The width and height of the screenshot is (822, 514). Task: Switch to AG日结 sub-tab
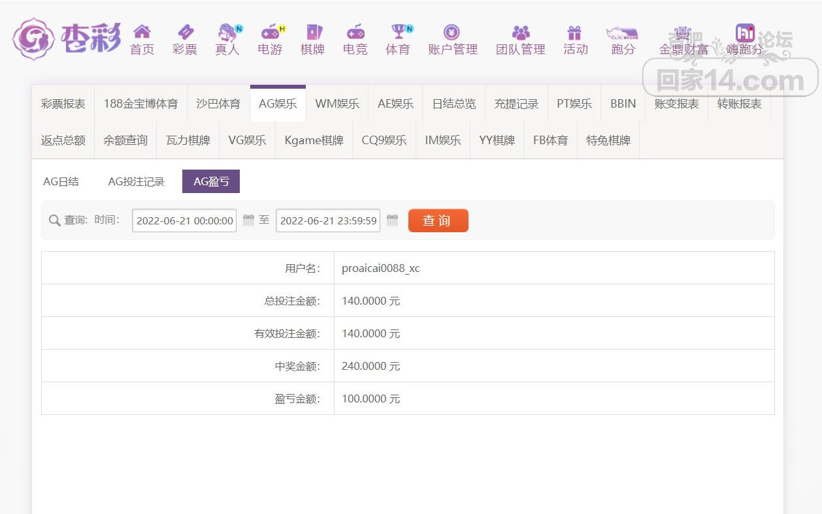[61, 182]
